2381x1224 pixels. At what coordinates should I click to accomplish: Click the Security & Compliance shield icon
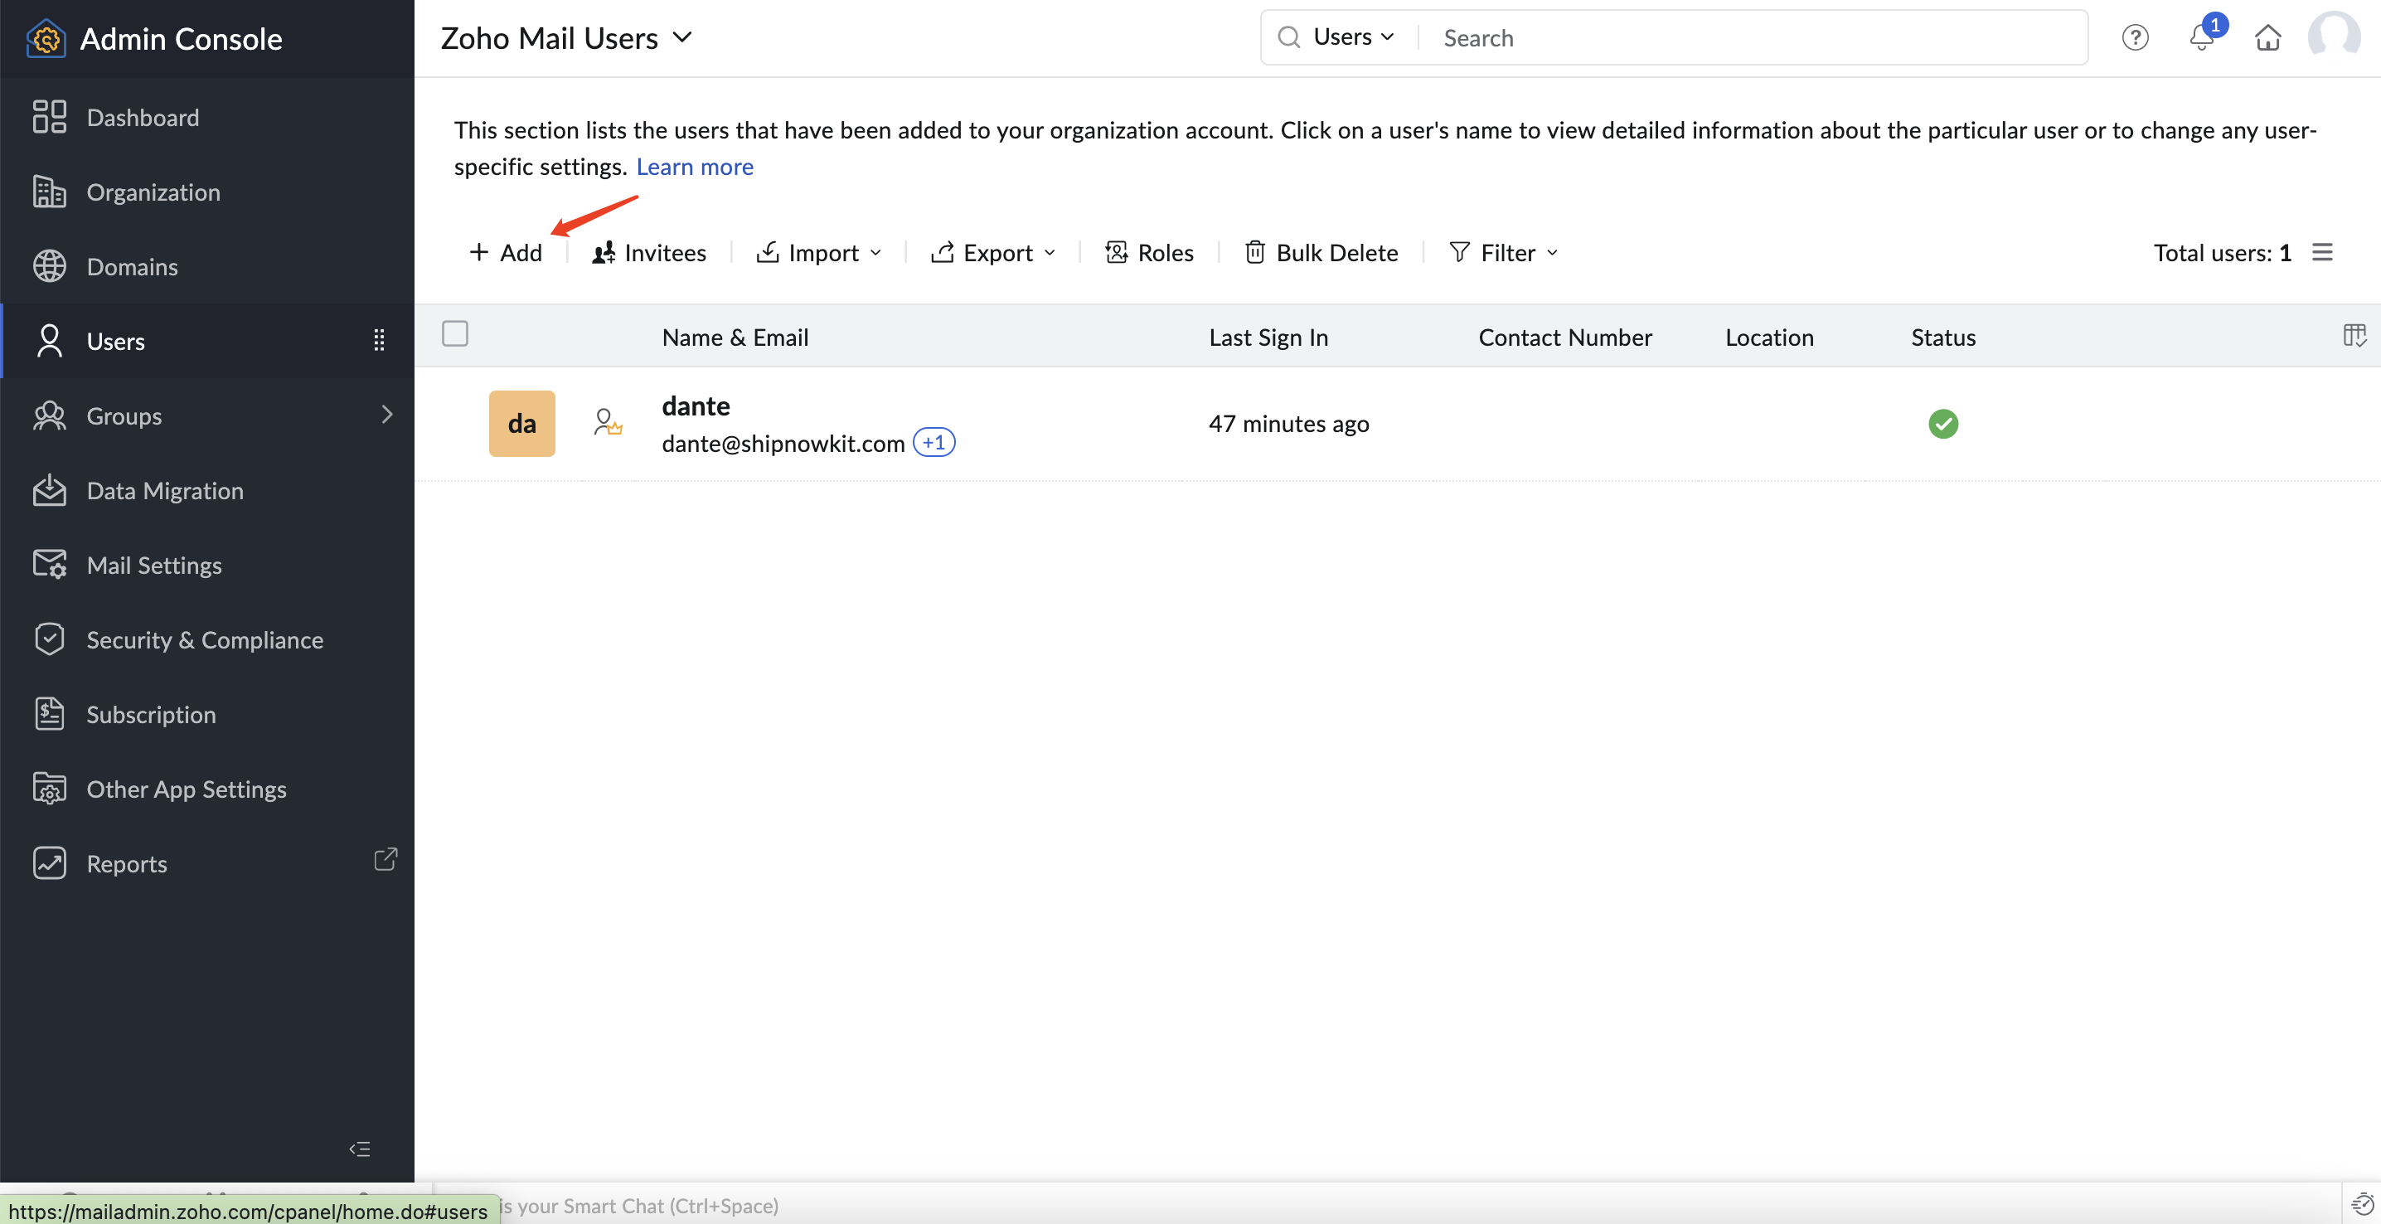tap(49, 639)
